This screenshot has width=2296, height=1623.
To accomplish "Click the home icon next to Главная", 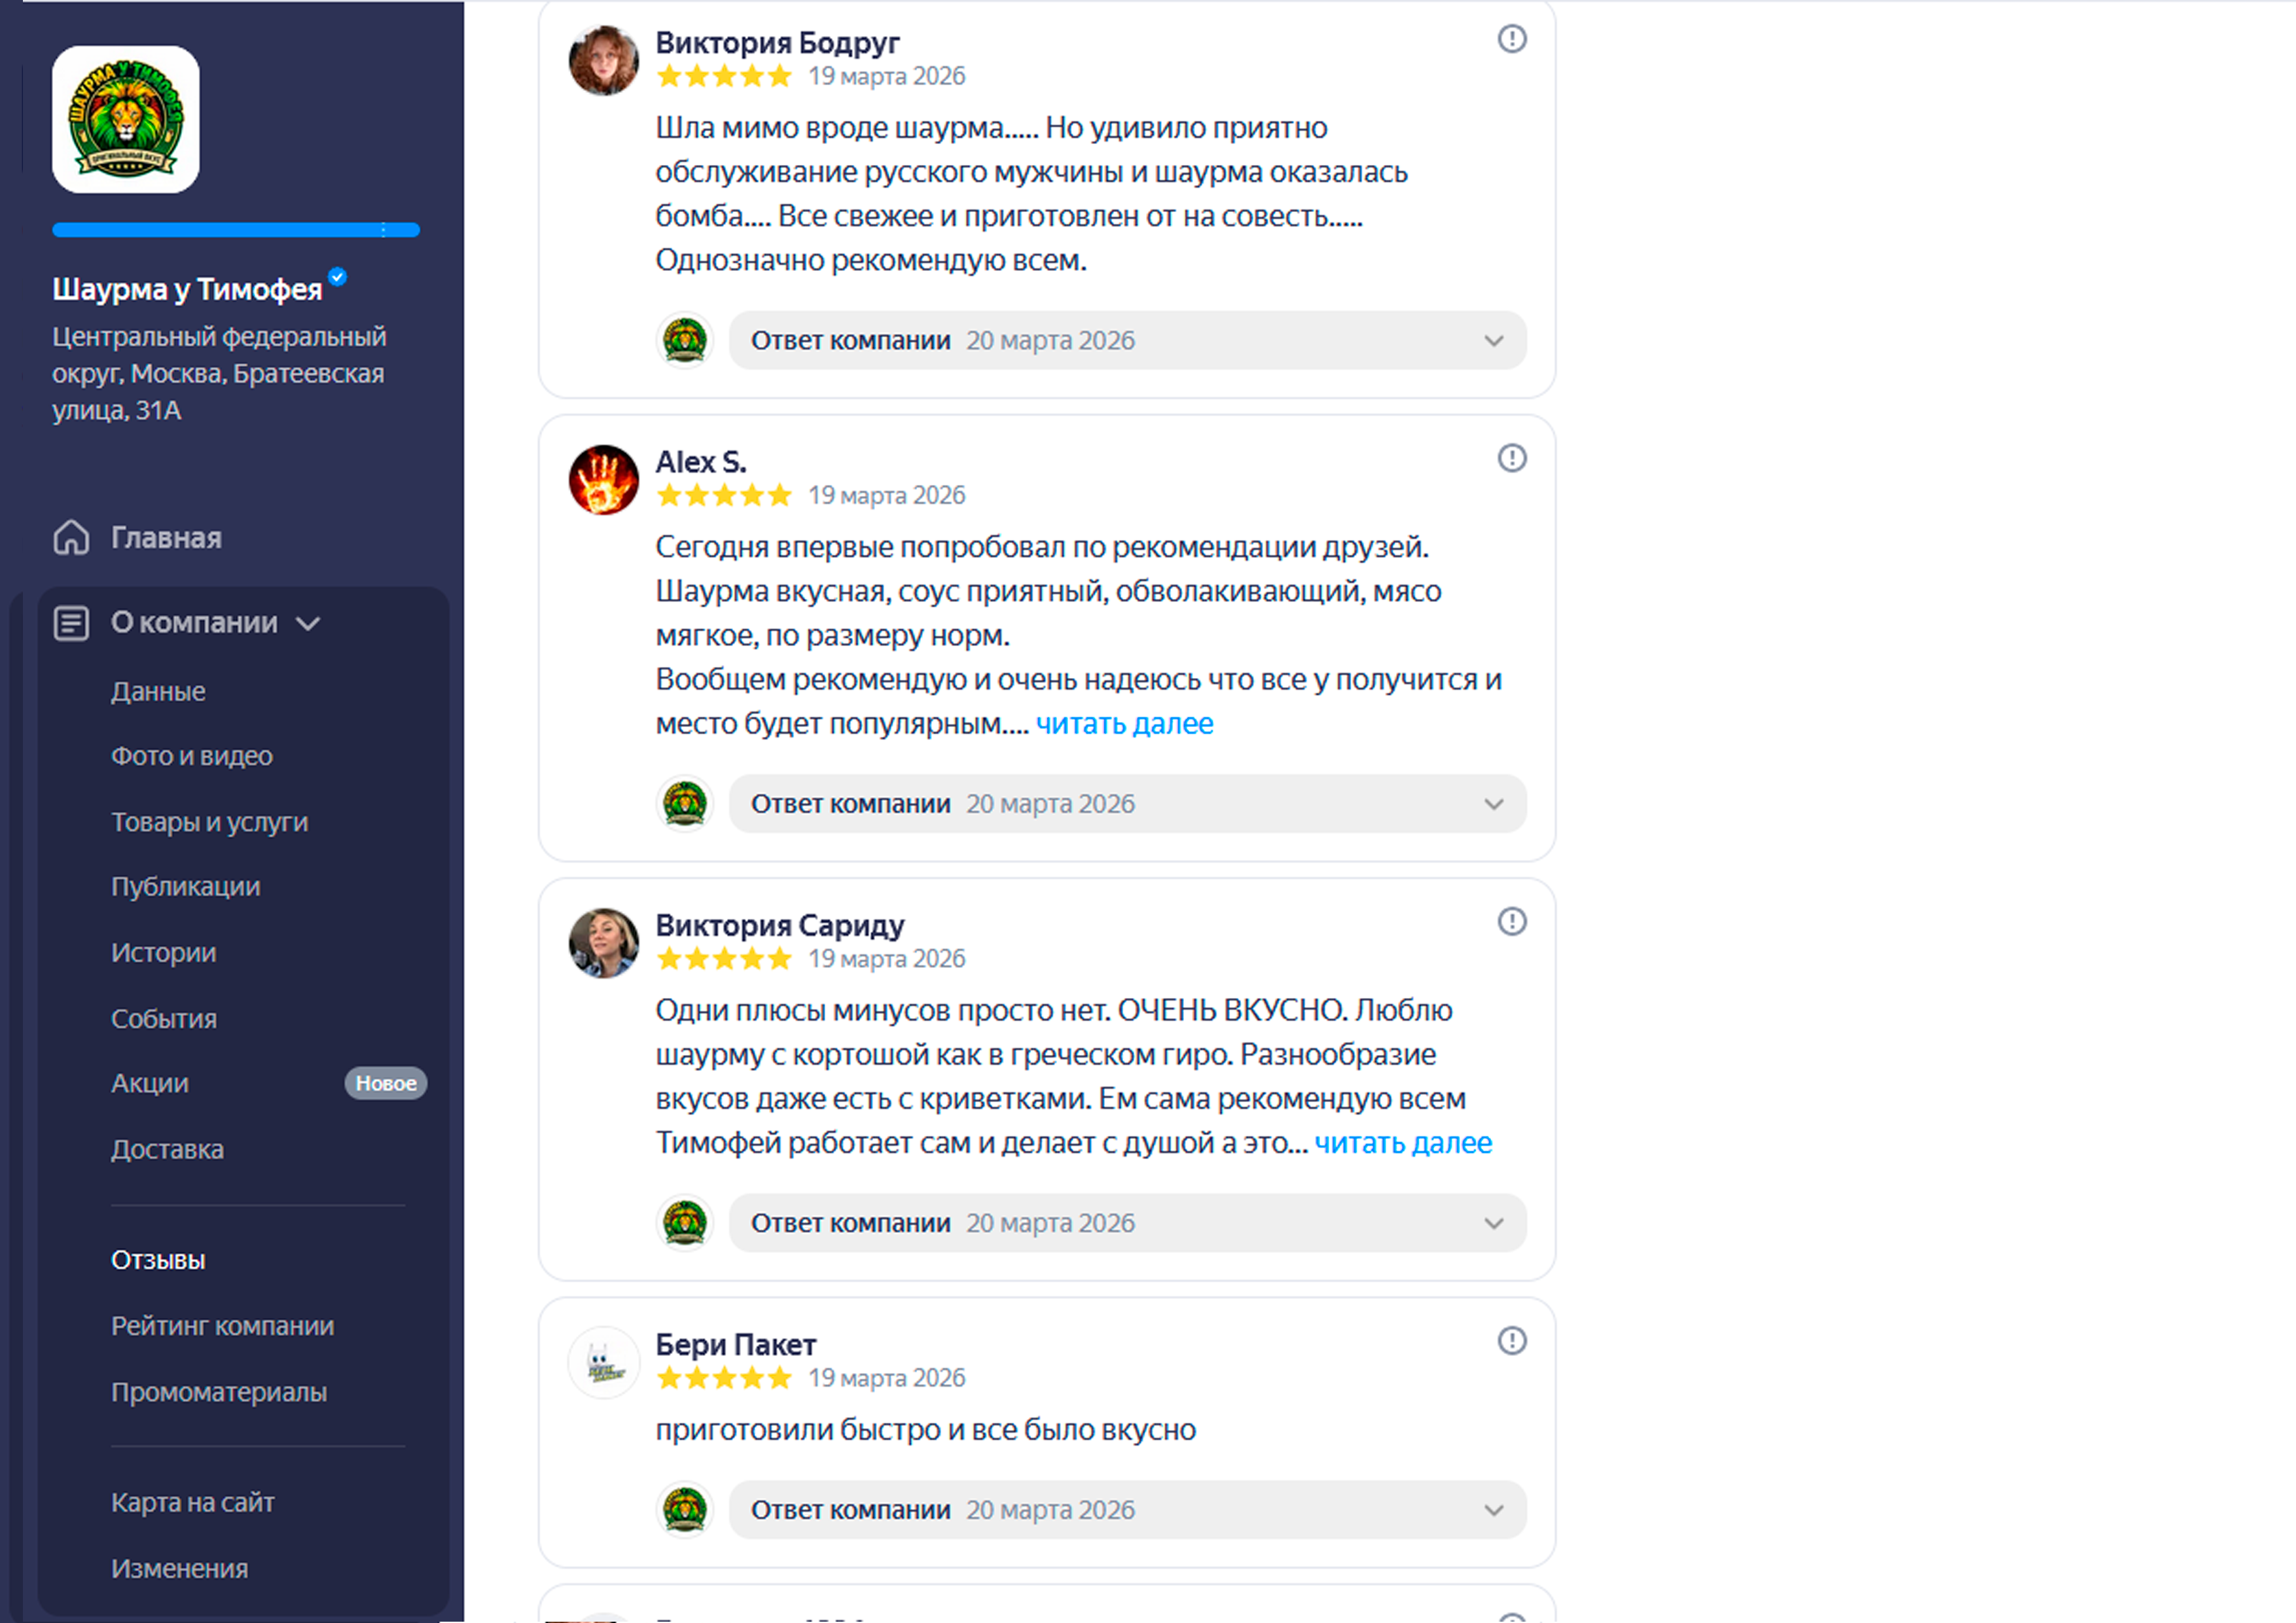I will [71, 537].
